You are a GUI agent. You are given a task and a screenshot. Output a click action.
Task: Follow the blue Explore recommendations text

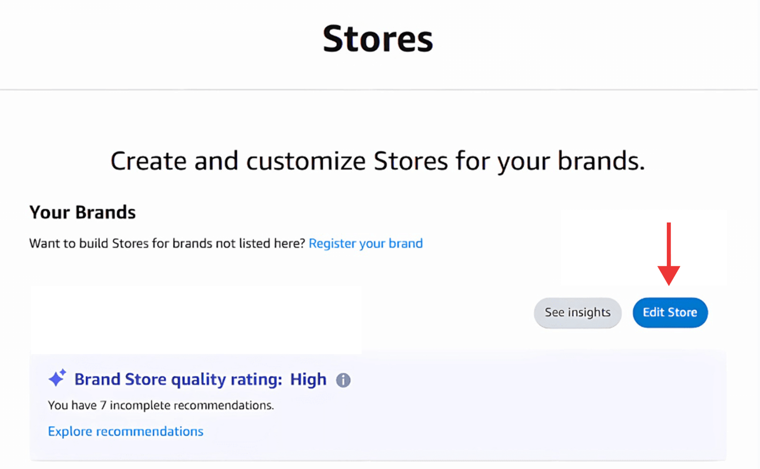coord(125,431)
